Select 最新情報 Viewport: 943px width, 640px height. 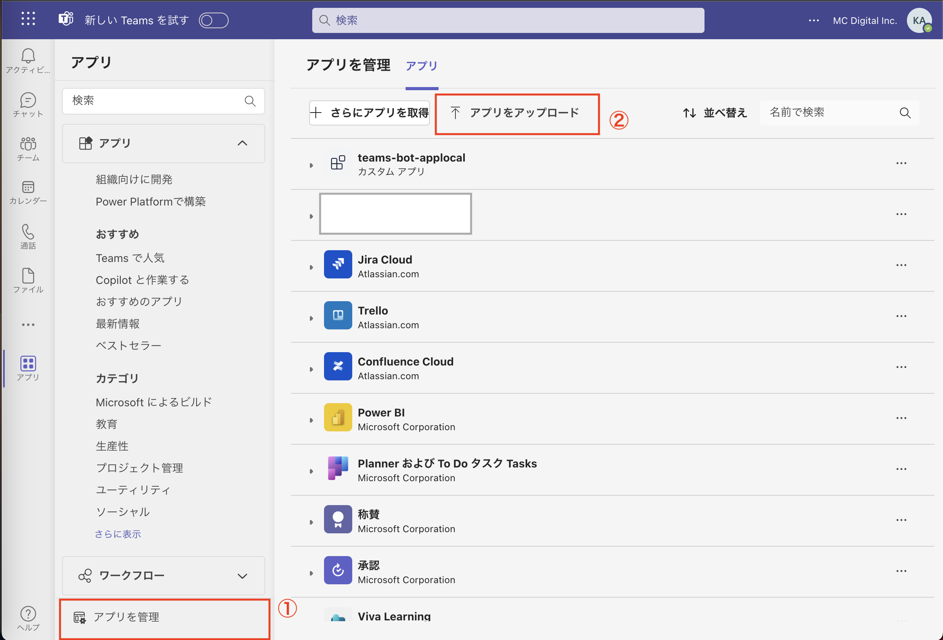pyautogui.click(x=117, y=324)
